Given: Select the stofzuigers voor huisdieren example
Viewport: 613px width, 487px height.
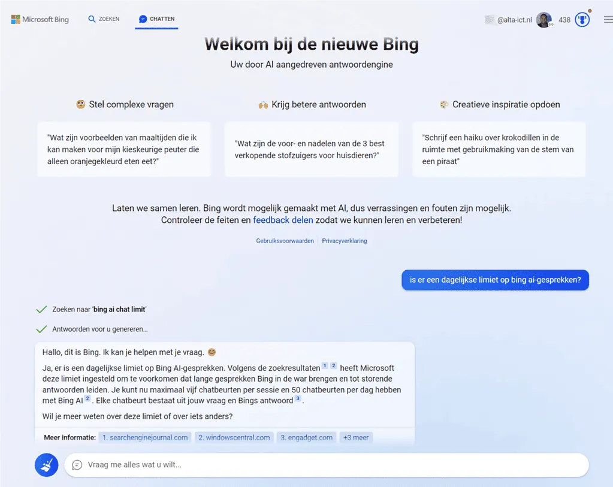Looking at the screenshot, I should (x=311, y=150).
